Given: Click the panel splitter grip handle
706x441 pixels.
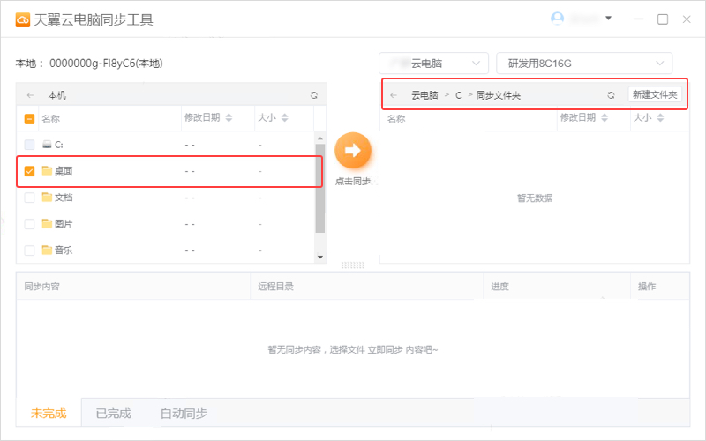Looking at the screenshot, I should [352, 265].
